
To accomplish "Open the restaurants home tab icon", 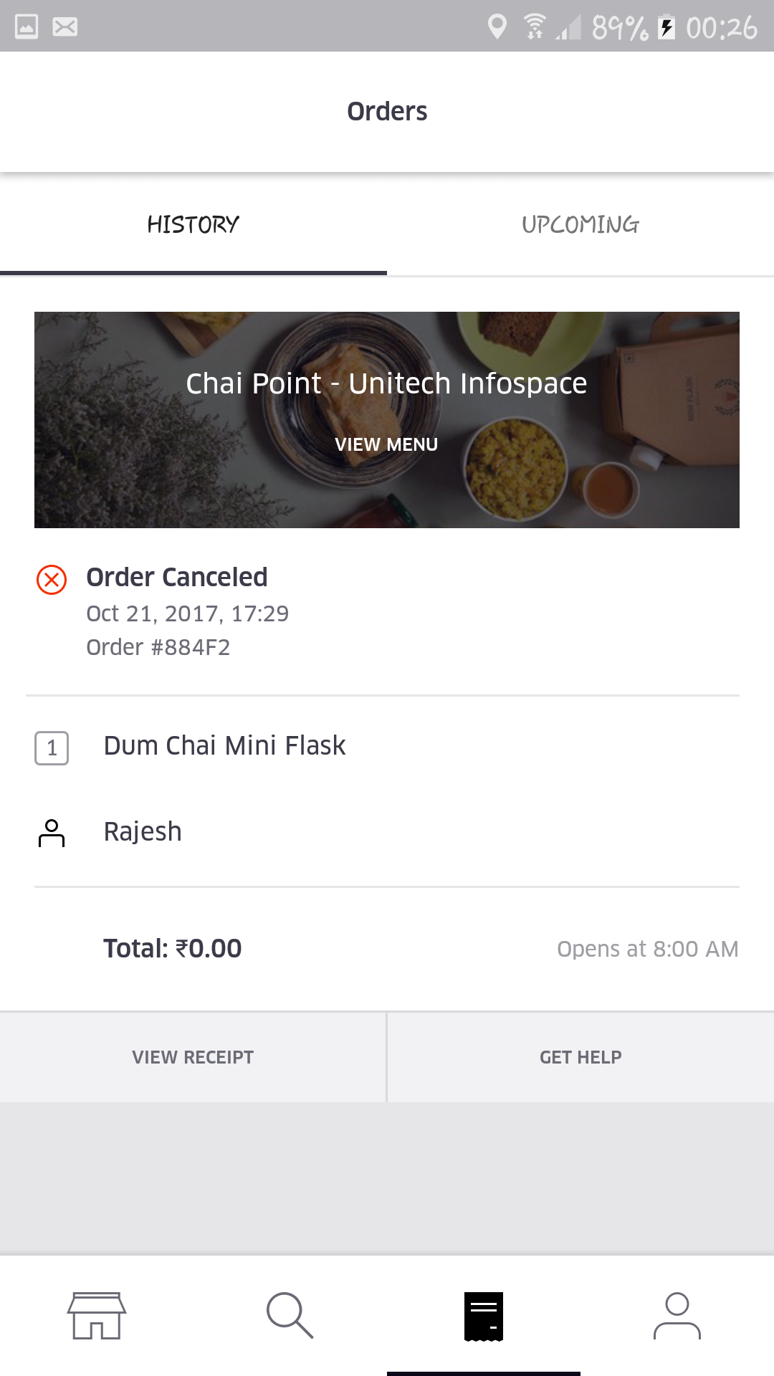I will [97, 1315].
